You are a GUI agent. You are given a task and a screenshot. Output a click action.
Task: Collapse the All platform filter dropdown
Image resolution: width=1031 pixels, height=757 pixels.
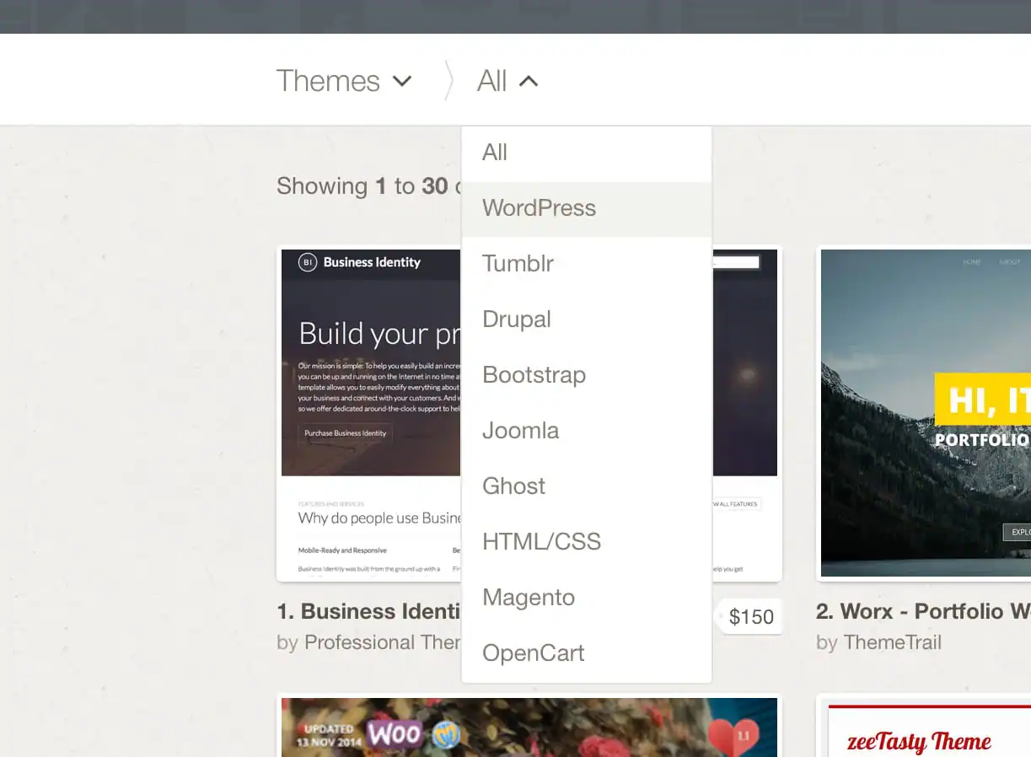[507, 81]
